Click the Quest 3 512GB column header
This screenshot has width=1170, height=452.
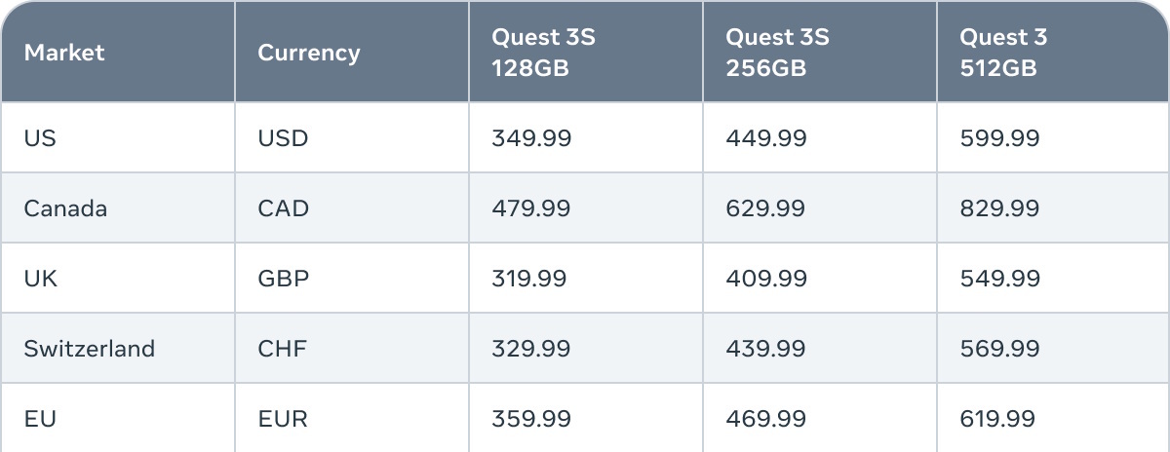(1003, 53)
